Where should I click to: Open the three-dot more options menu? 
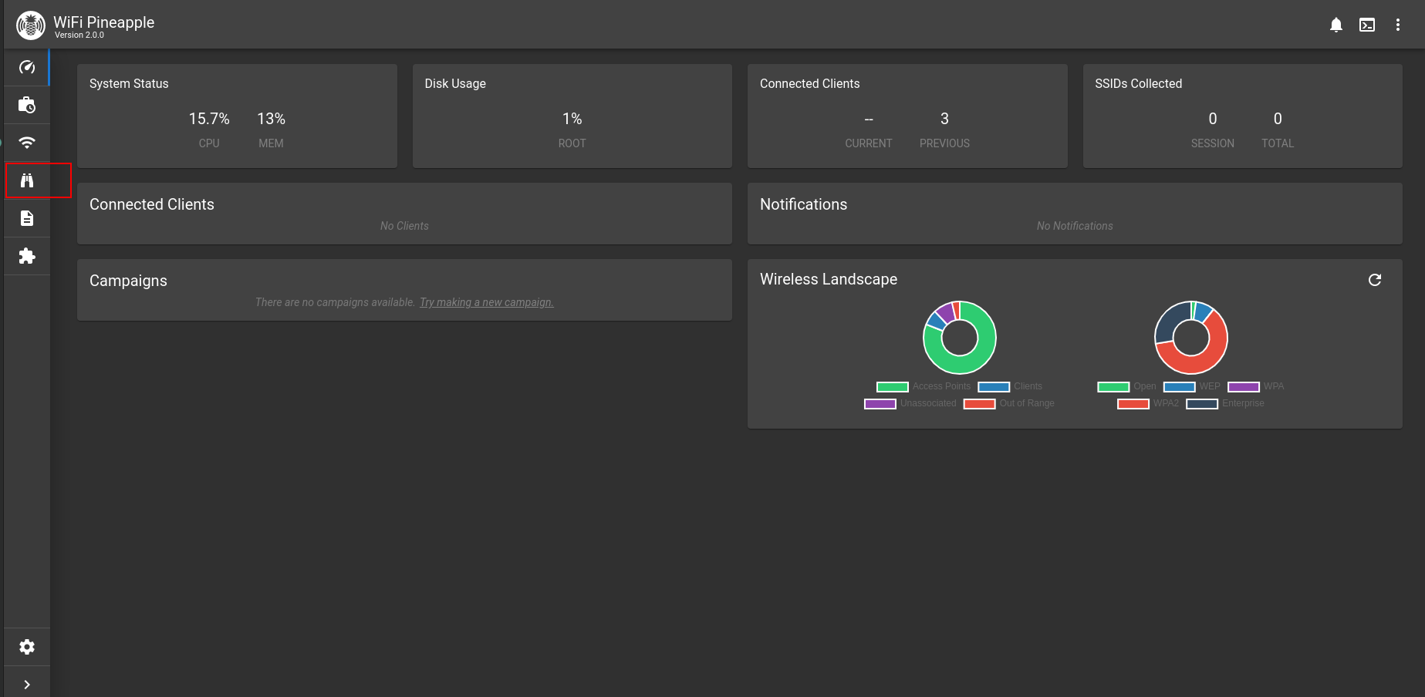coord(1398,25)
